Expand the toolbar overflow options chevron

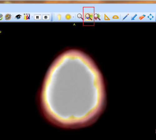[52, 20]
